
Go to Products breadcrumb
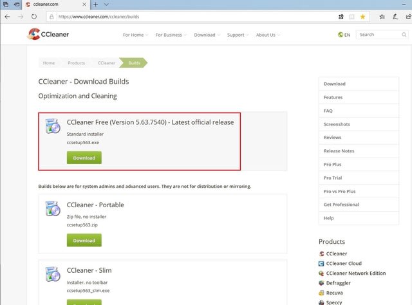(x=76, y=63)
